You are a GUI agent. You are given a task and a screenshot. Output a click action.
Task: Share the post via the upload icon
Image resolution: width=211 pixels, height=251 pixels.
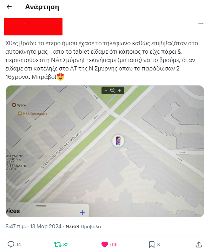point(199,244)
